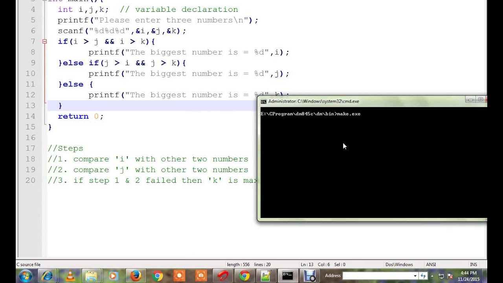
Task: Maximize the cmd.exe window
Action: pos(481,100)
